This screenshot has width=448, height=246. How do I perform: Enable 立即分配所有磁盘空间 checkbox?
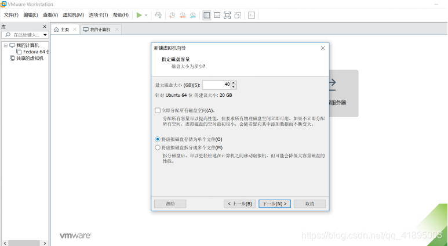158,110
